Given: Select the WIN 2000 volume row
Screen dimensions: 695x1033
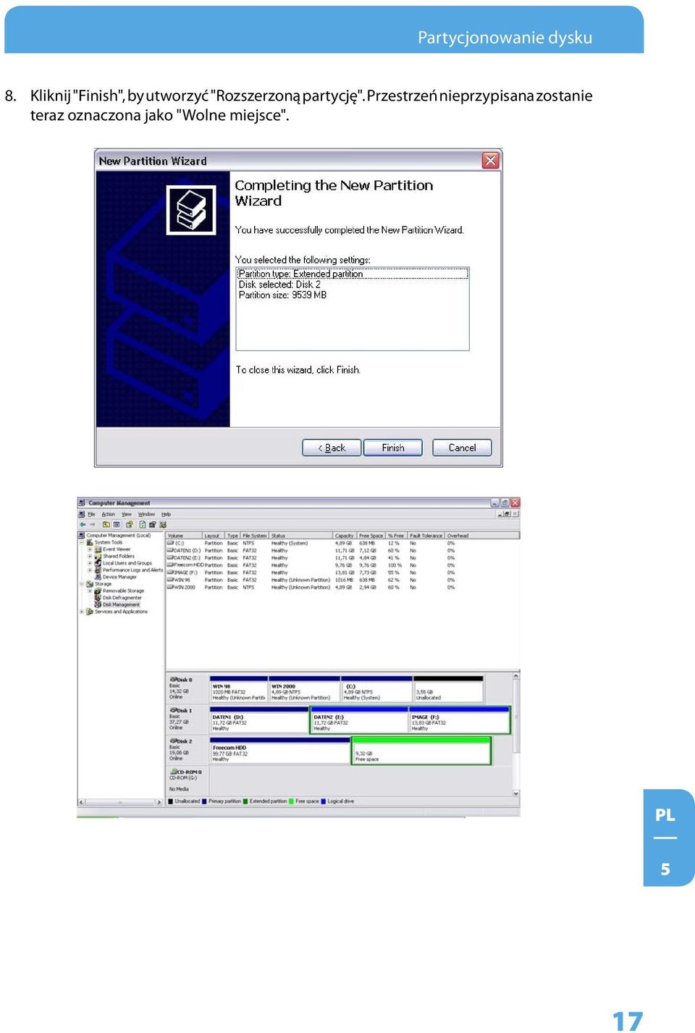Looking at the screenshot, I should pyautogui.click(x=342, y=587).
